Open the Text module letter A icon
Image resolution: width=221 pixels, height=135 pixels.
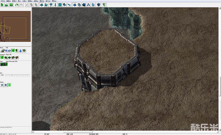tap(88, 5)
